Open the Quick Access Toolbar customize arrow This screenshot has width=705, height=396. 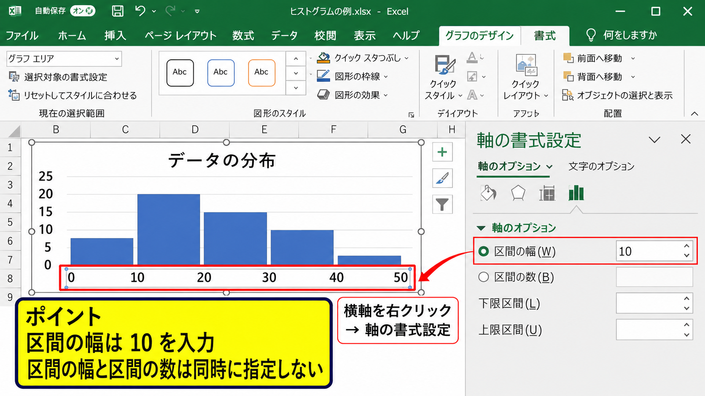(x=197, y=11)
